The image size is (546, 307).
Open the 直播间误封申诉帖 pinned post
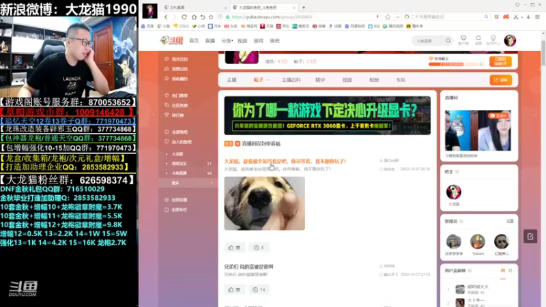261,144
